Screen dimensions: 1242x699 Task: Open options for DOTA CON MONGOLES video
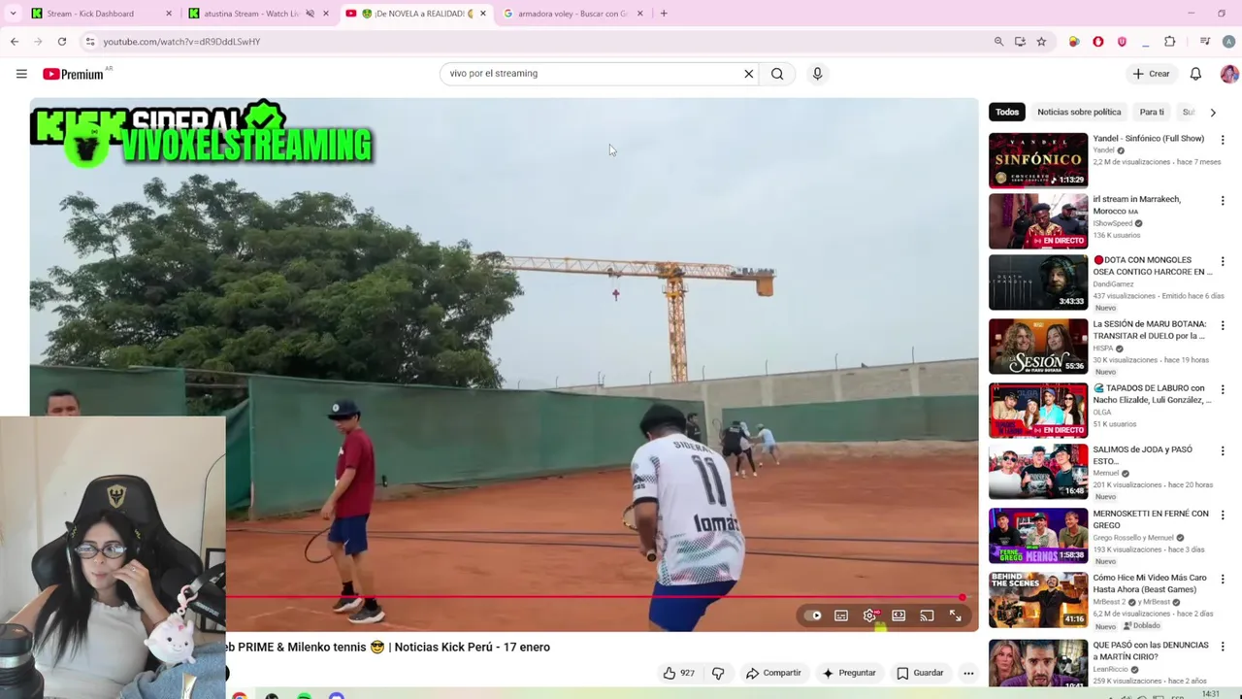(1223, 261)
